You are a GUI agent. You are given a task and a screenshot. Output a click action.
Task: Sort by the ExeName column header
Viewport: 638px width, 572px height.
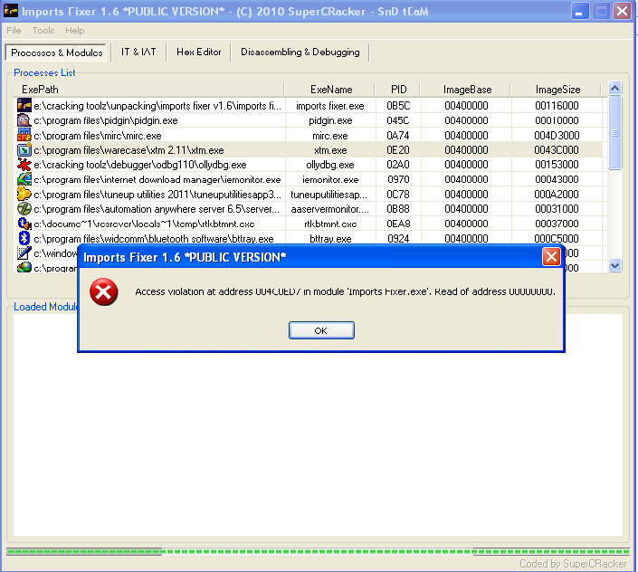pyautogui.click(x=329, y=90)
